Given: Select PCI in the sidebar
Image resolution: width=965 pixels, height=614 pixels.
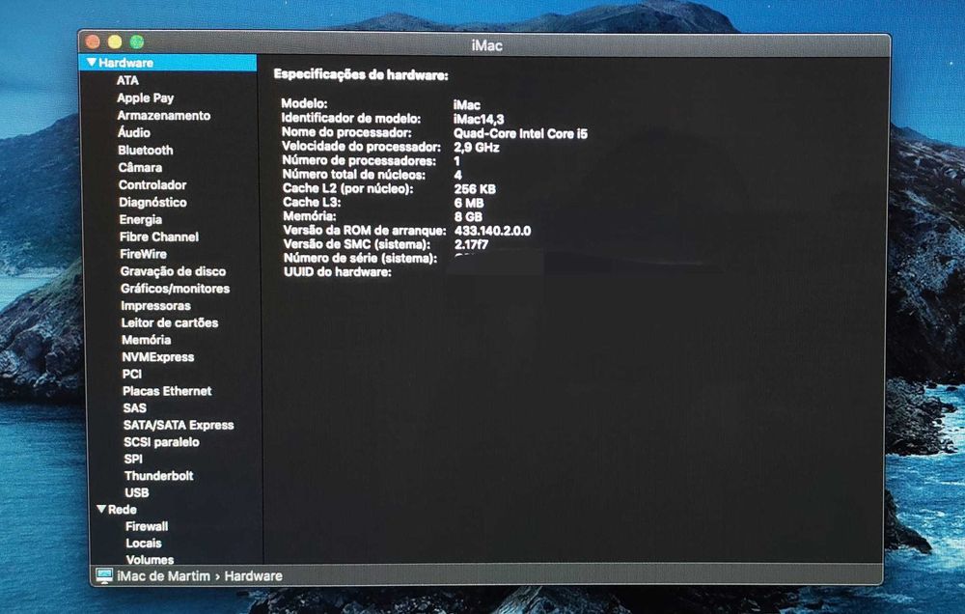Looking at the screenshot, I should click(x=131, y=374).
